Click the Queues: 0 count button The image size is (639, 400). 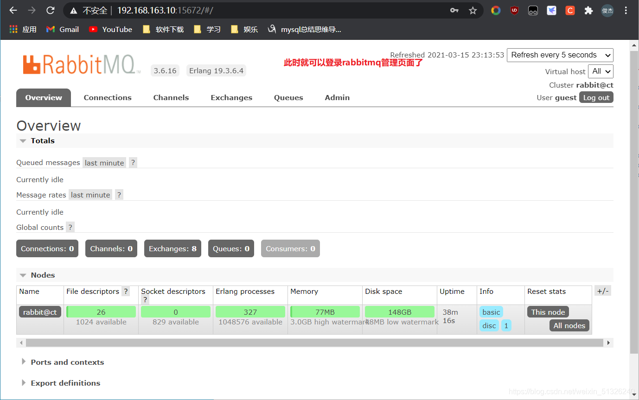coord(231,248)
